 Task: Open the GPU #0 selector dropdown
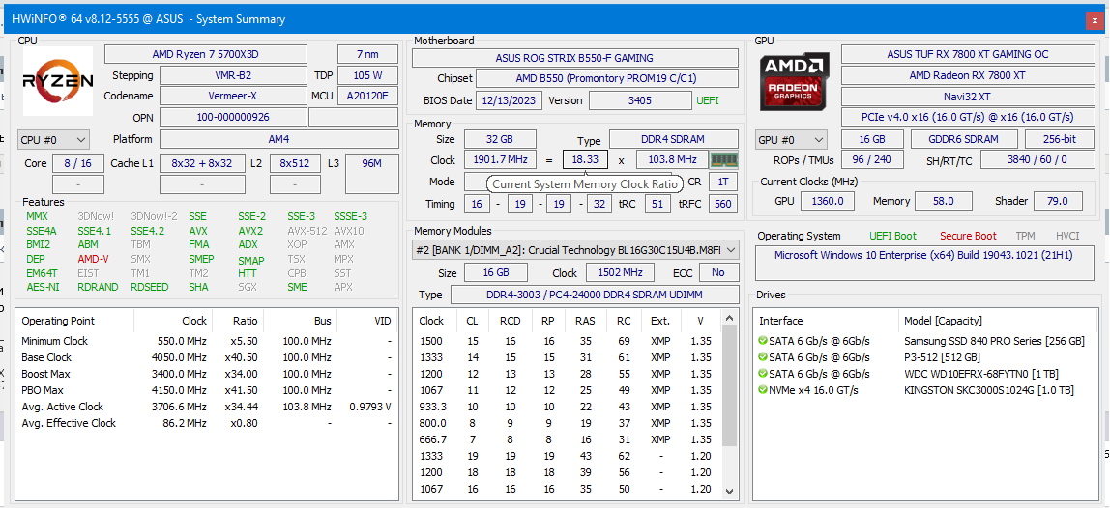click(x=791, y=139)
